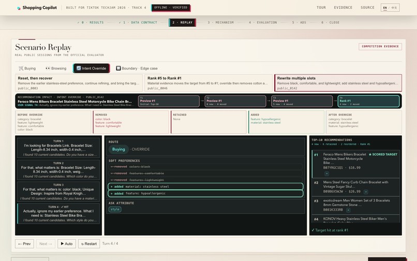This screenshot has width=417, height=261.
Task: Click the Feraco bracelet title in impact banner
Action: click(75, 102)
